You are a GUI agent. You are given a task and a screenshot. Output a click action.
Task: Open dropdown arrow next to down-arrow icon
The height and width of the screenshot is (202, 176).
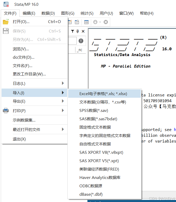pos(100,22)
